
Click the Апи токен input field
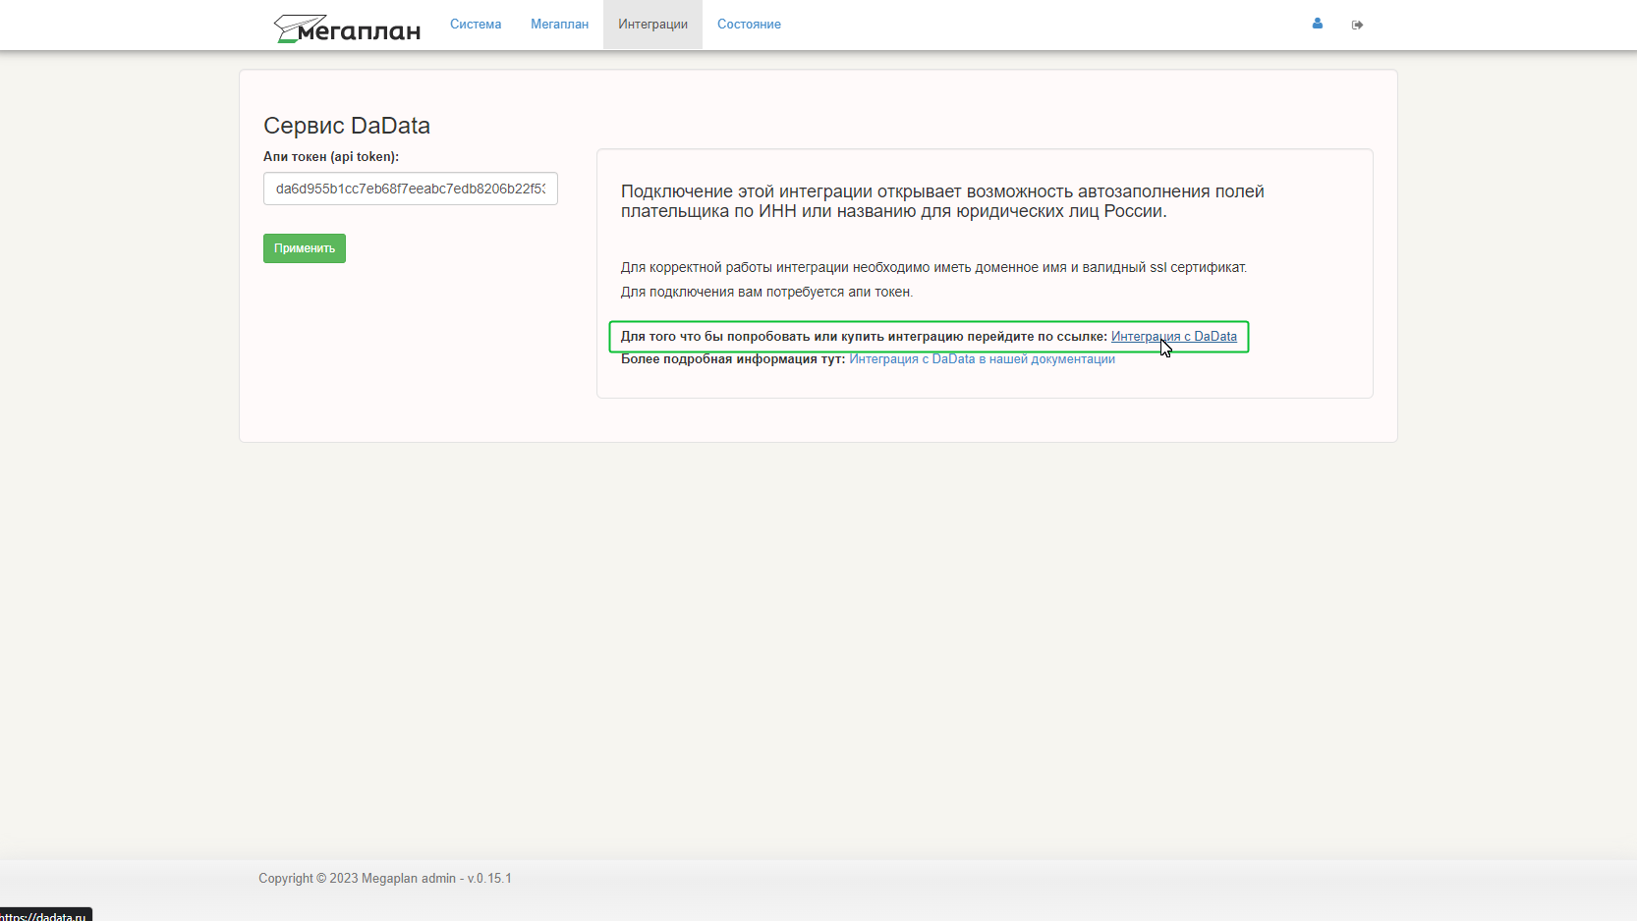pos(411,189)
